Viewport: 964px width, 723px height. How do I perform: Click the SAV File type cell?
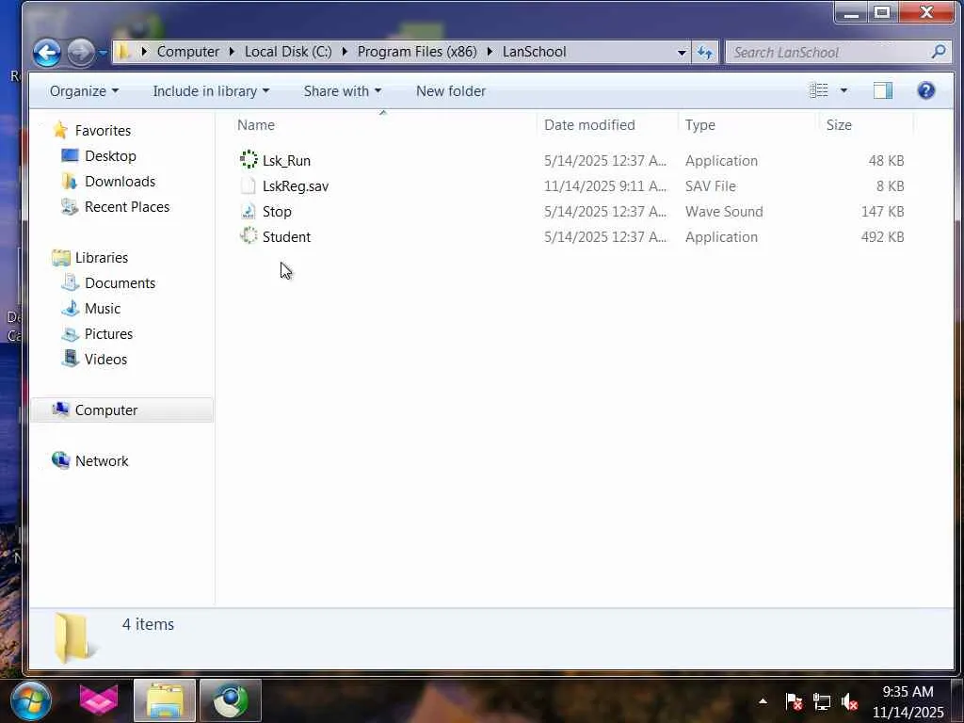pyautogui.click(x=710, y=186)
